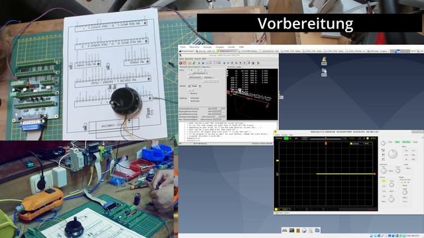Click the Single button in oscilloscope
Screen dimensions: 424x238
click(415, 142)
